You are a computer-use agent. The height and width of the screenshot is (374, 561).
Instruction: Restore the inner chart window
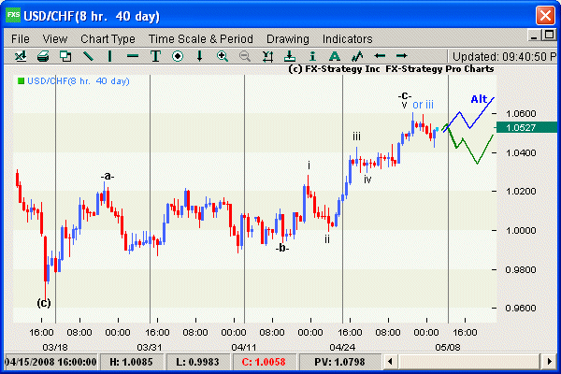tap(549, 36)
